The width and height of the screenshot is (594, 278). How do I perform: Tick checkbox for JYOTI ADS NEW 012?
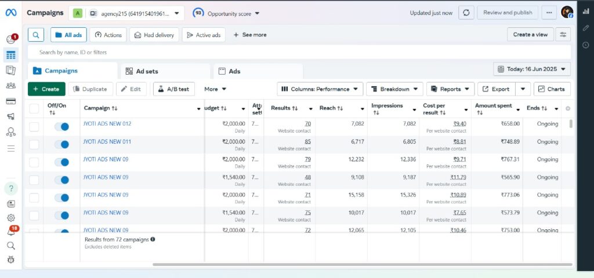tap(34, 127)
